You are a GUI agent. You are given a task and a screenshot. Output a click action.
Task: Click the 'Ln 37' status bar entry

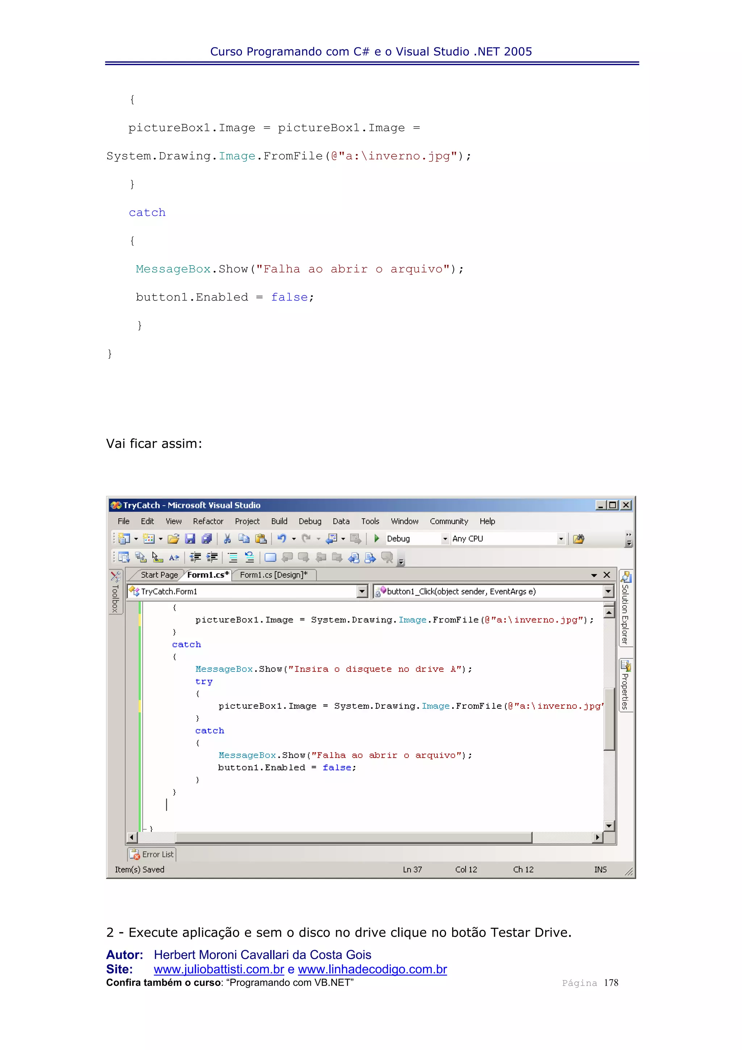tap(412, 869)
